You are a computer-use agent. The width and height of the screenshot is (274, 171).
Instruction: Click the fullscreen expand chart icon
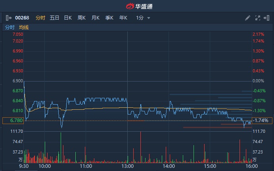pos(257,18)
